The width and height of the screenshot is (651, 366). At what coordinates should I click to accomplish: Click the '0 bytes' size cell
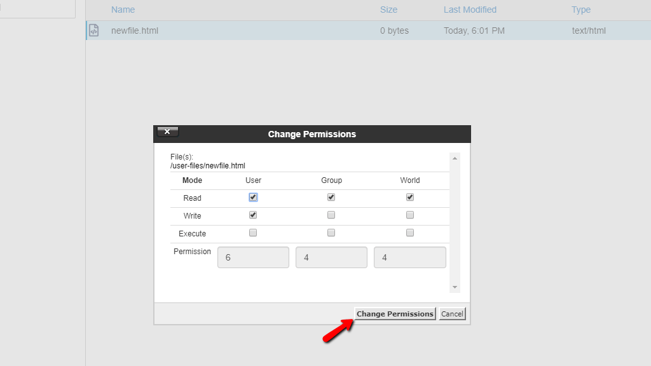(394, 30)
